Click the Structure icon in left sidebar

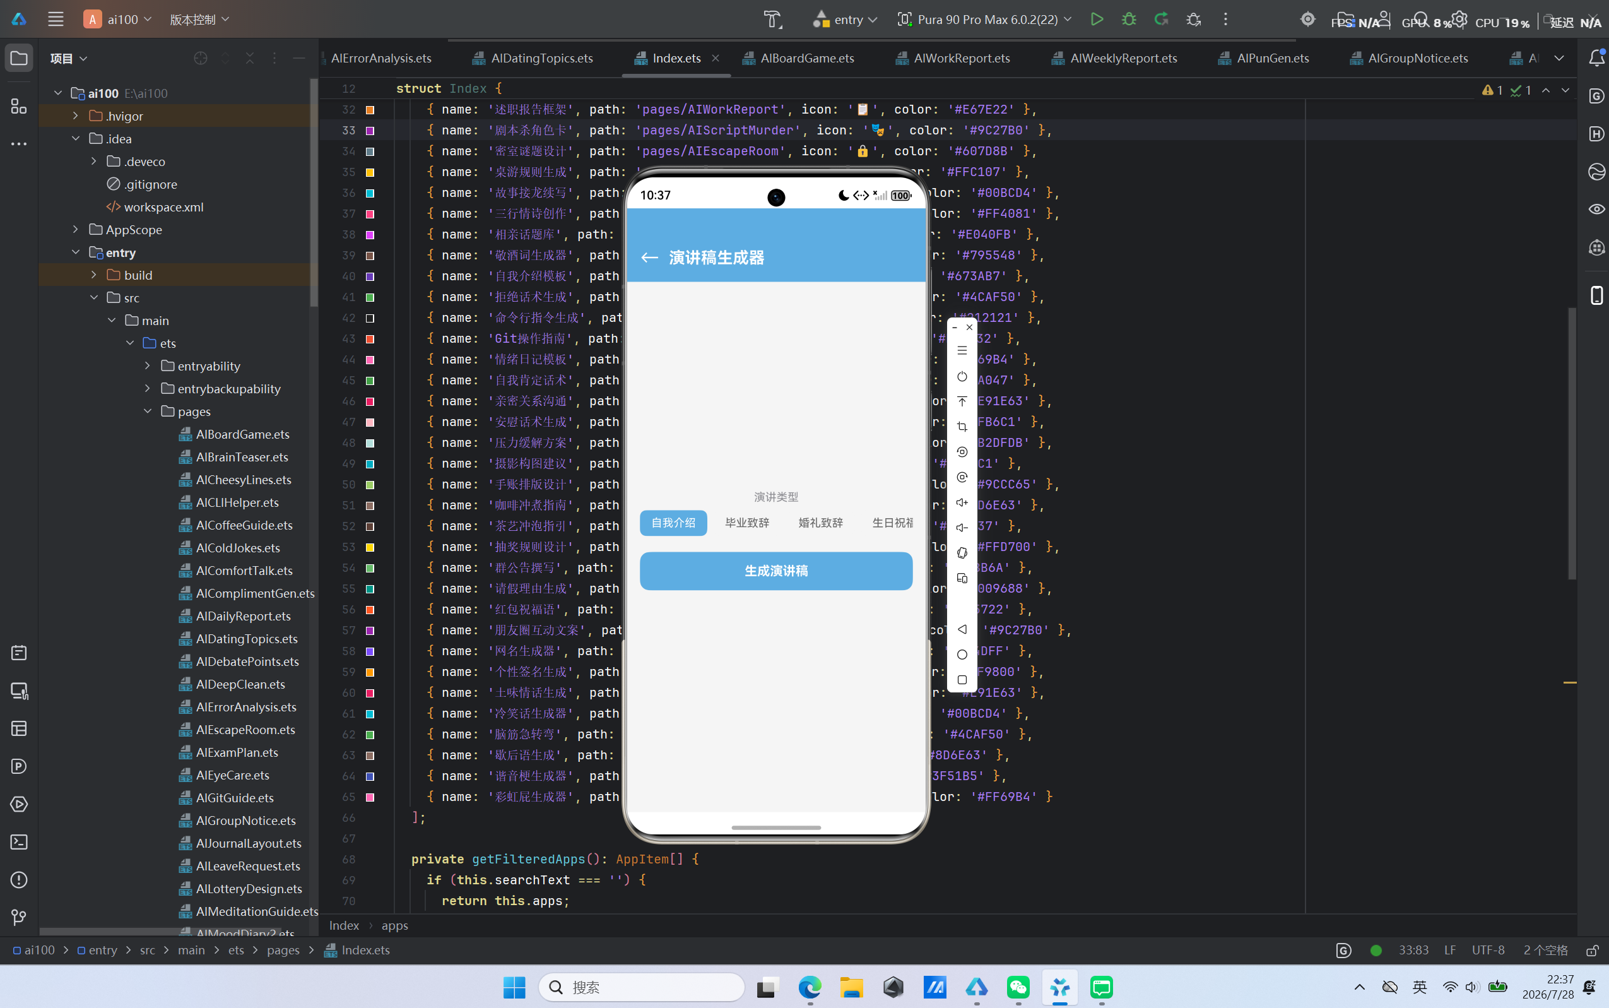(19, 106)
